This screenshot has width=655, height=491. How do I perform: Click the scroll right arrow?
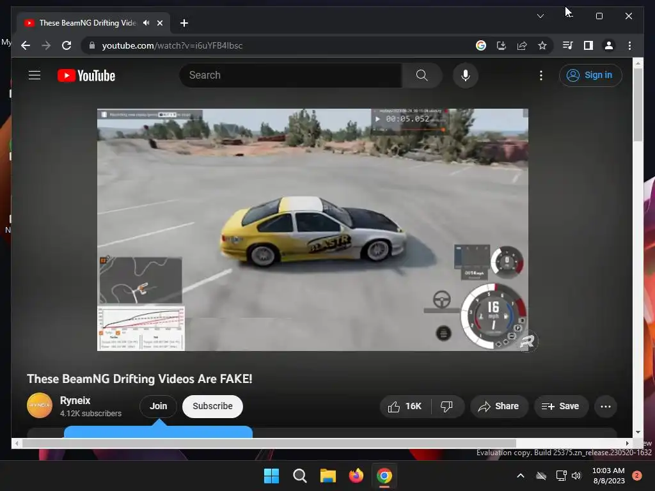[x=627, y=444]
